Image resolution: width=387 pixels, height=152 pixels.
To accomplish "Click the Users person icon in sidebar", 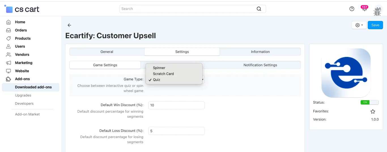I will click(x=9, y=46).
